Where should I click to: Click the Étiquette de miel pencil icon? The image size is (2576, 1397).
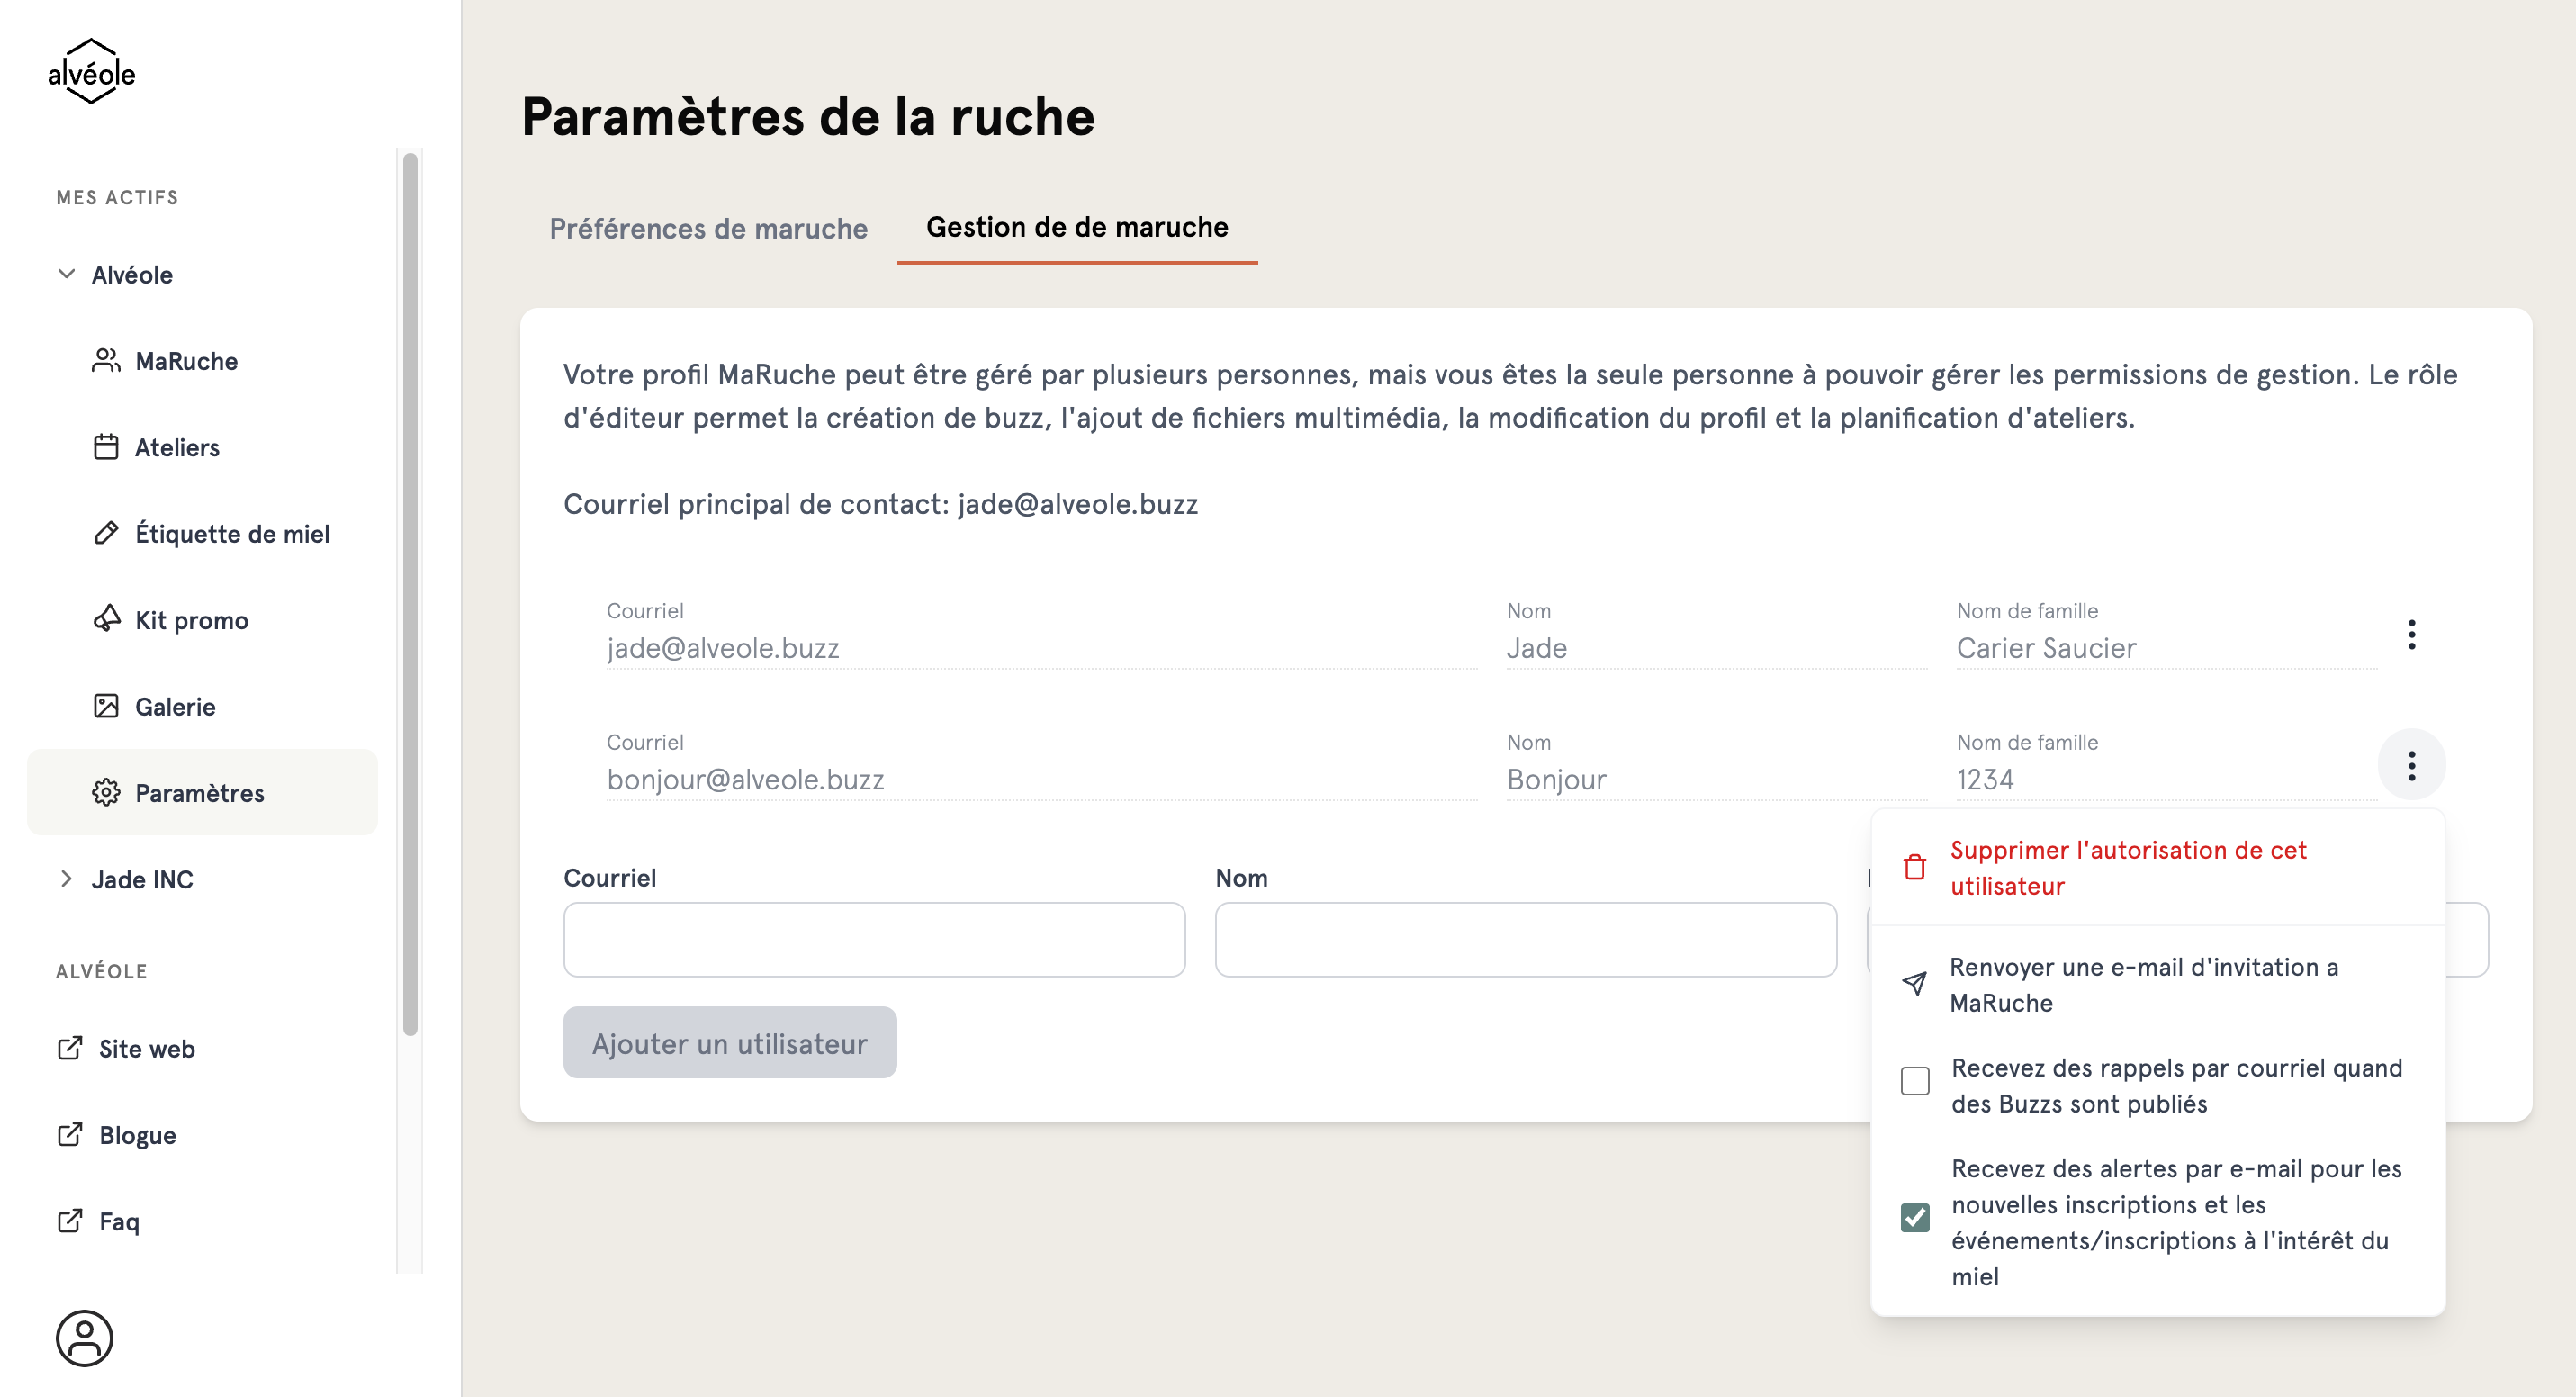[106, 533]
